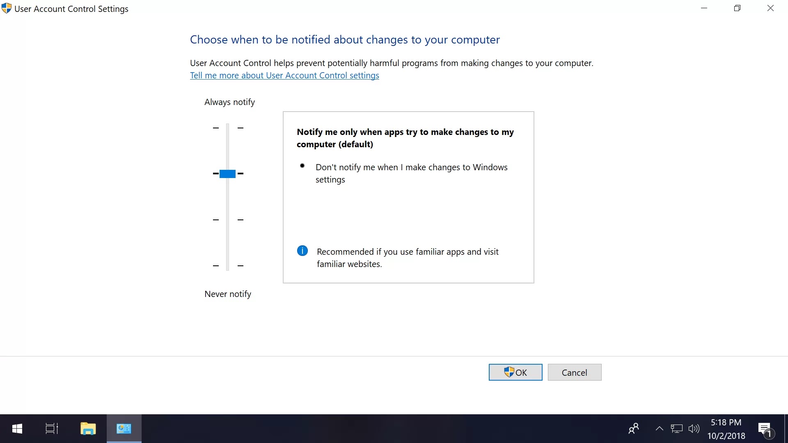Select the third slider tick level

coord(228,220)
